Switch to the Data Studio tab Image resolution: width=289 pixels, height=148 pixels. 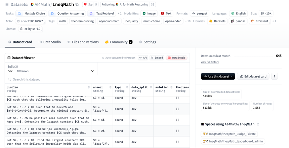(50, 42)
